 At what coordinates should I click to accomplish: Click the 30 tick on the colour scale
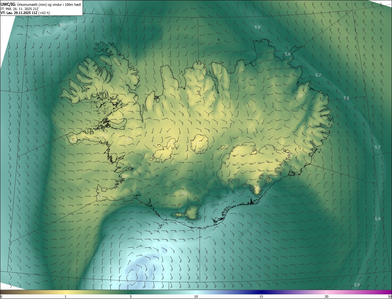[326, 297]
